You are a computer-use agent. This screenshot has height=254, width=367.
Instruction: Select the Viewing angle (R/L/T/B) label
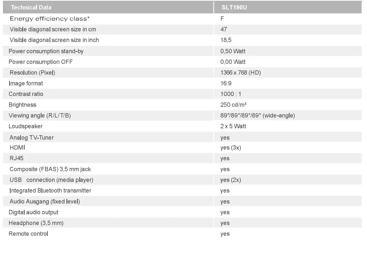pyautogui.click(x=40, y=116)
